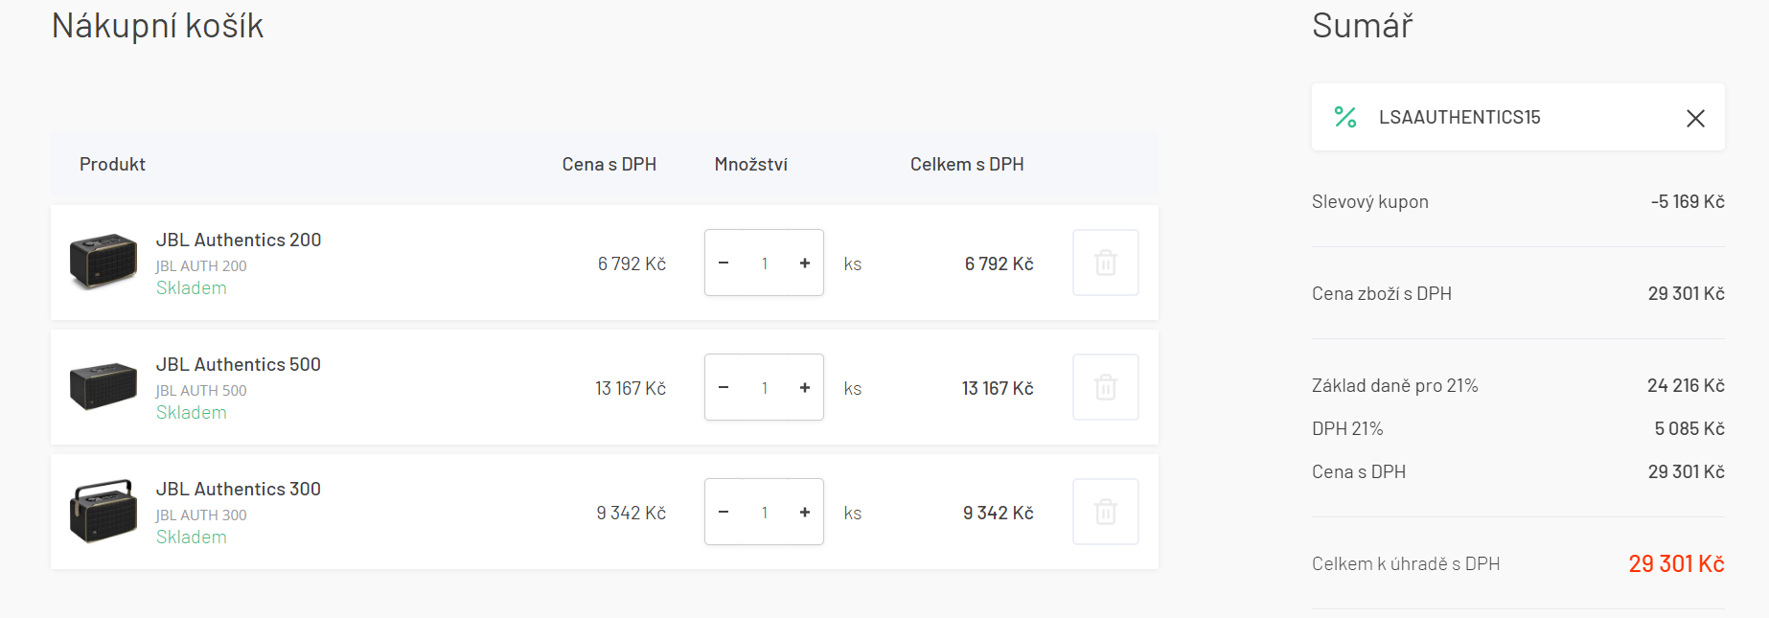This screenshot has width=1769, height=618.
Task: Open the JBL Authentics 200 product link
Action: coord(239,240)
